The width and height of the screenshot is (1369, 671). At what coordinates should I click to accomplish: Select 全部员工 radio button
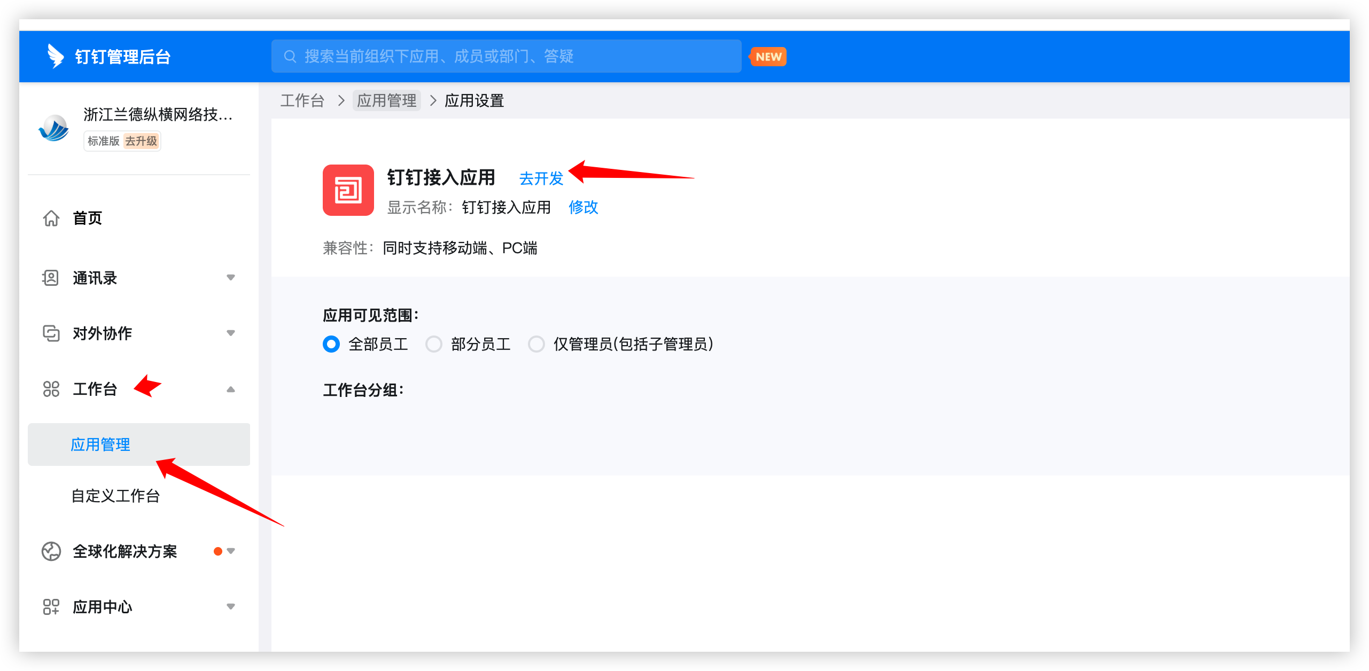331,344
